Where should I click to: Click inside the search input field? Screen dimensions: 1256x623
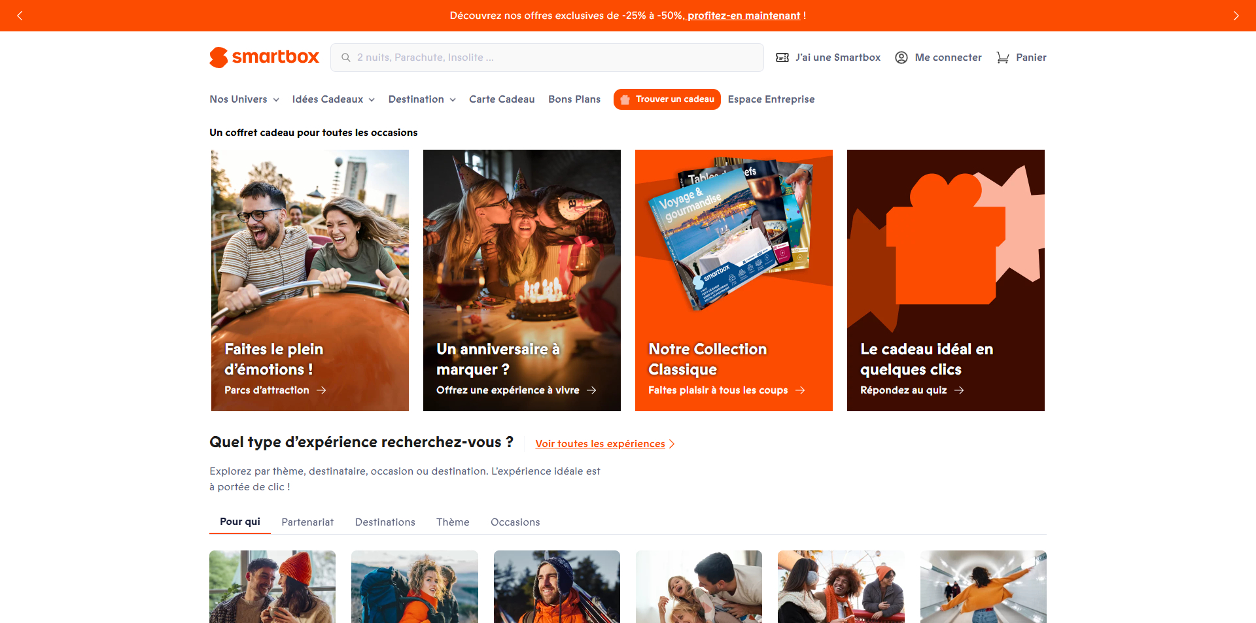547,58
